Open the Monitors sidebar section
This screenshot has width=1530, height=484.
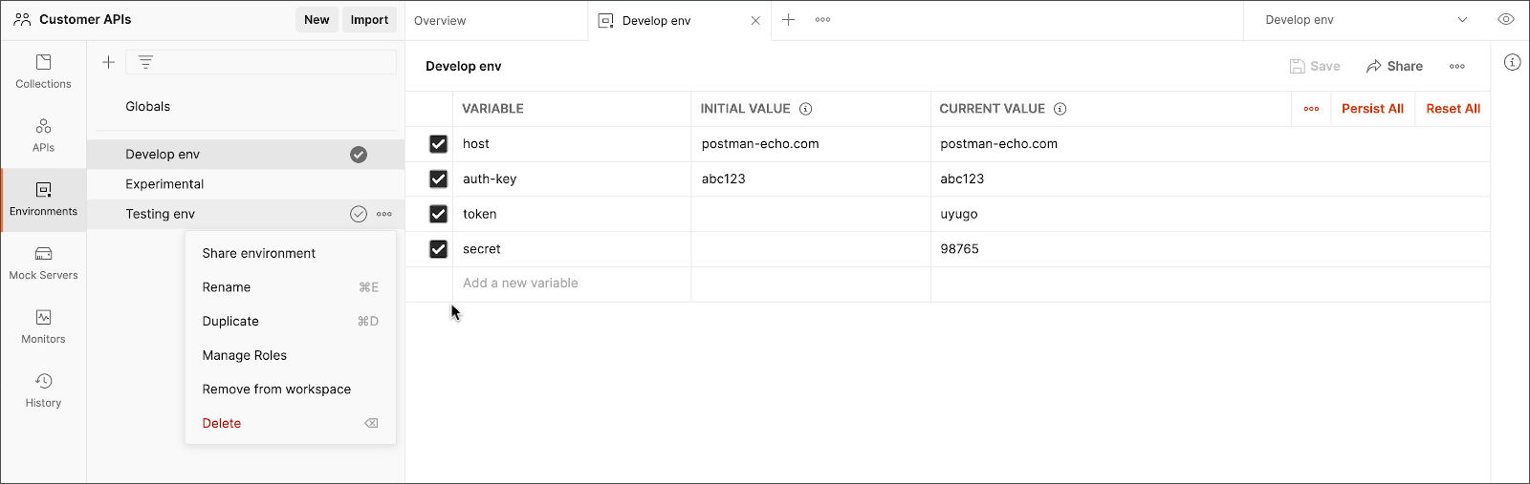tap(43, 326)
